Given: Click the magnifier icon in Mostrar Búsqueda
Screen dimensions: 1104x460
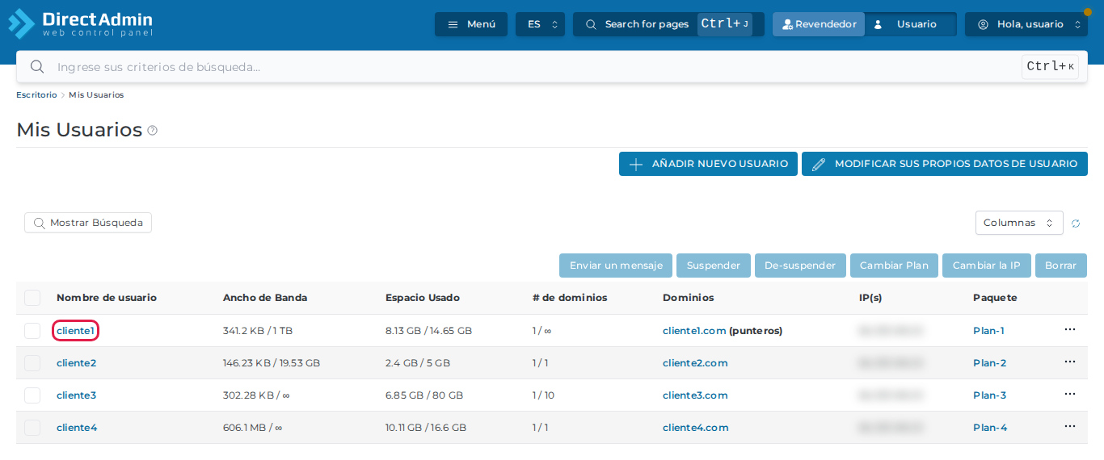Looking at the screenshot, I should click(40, 223).
